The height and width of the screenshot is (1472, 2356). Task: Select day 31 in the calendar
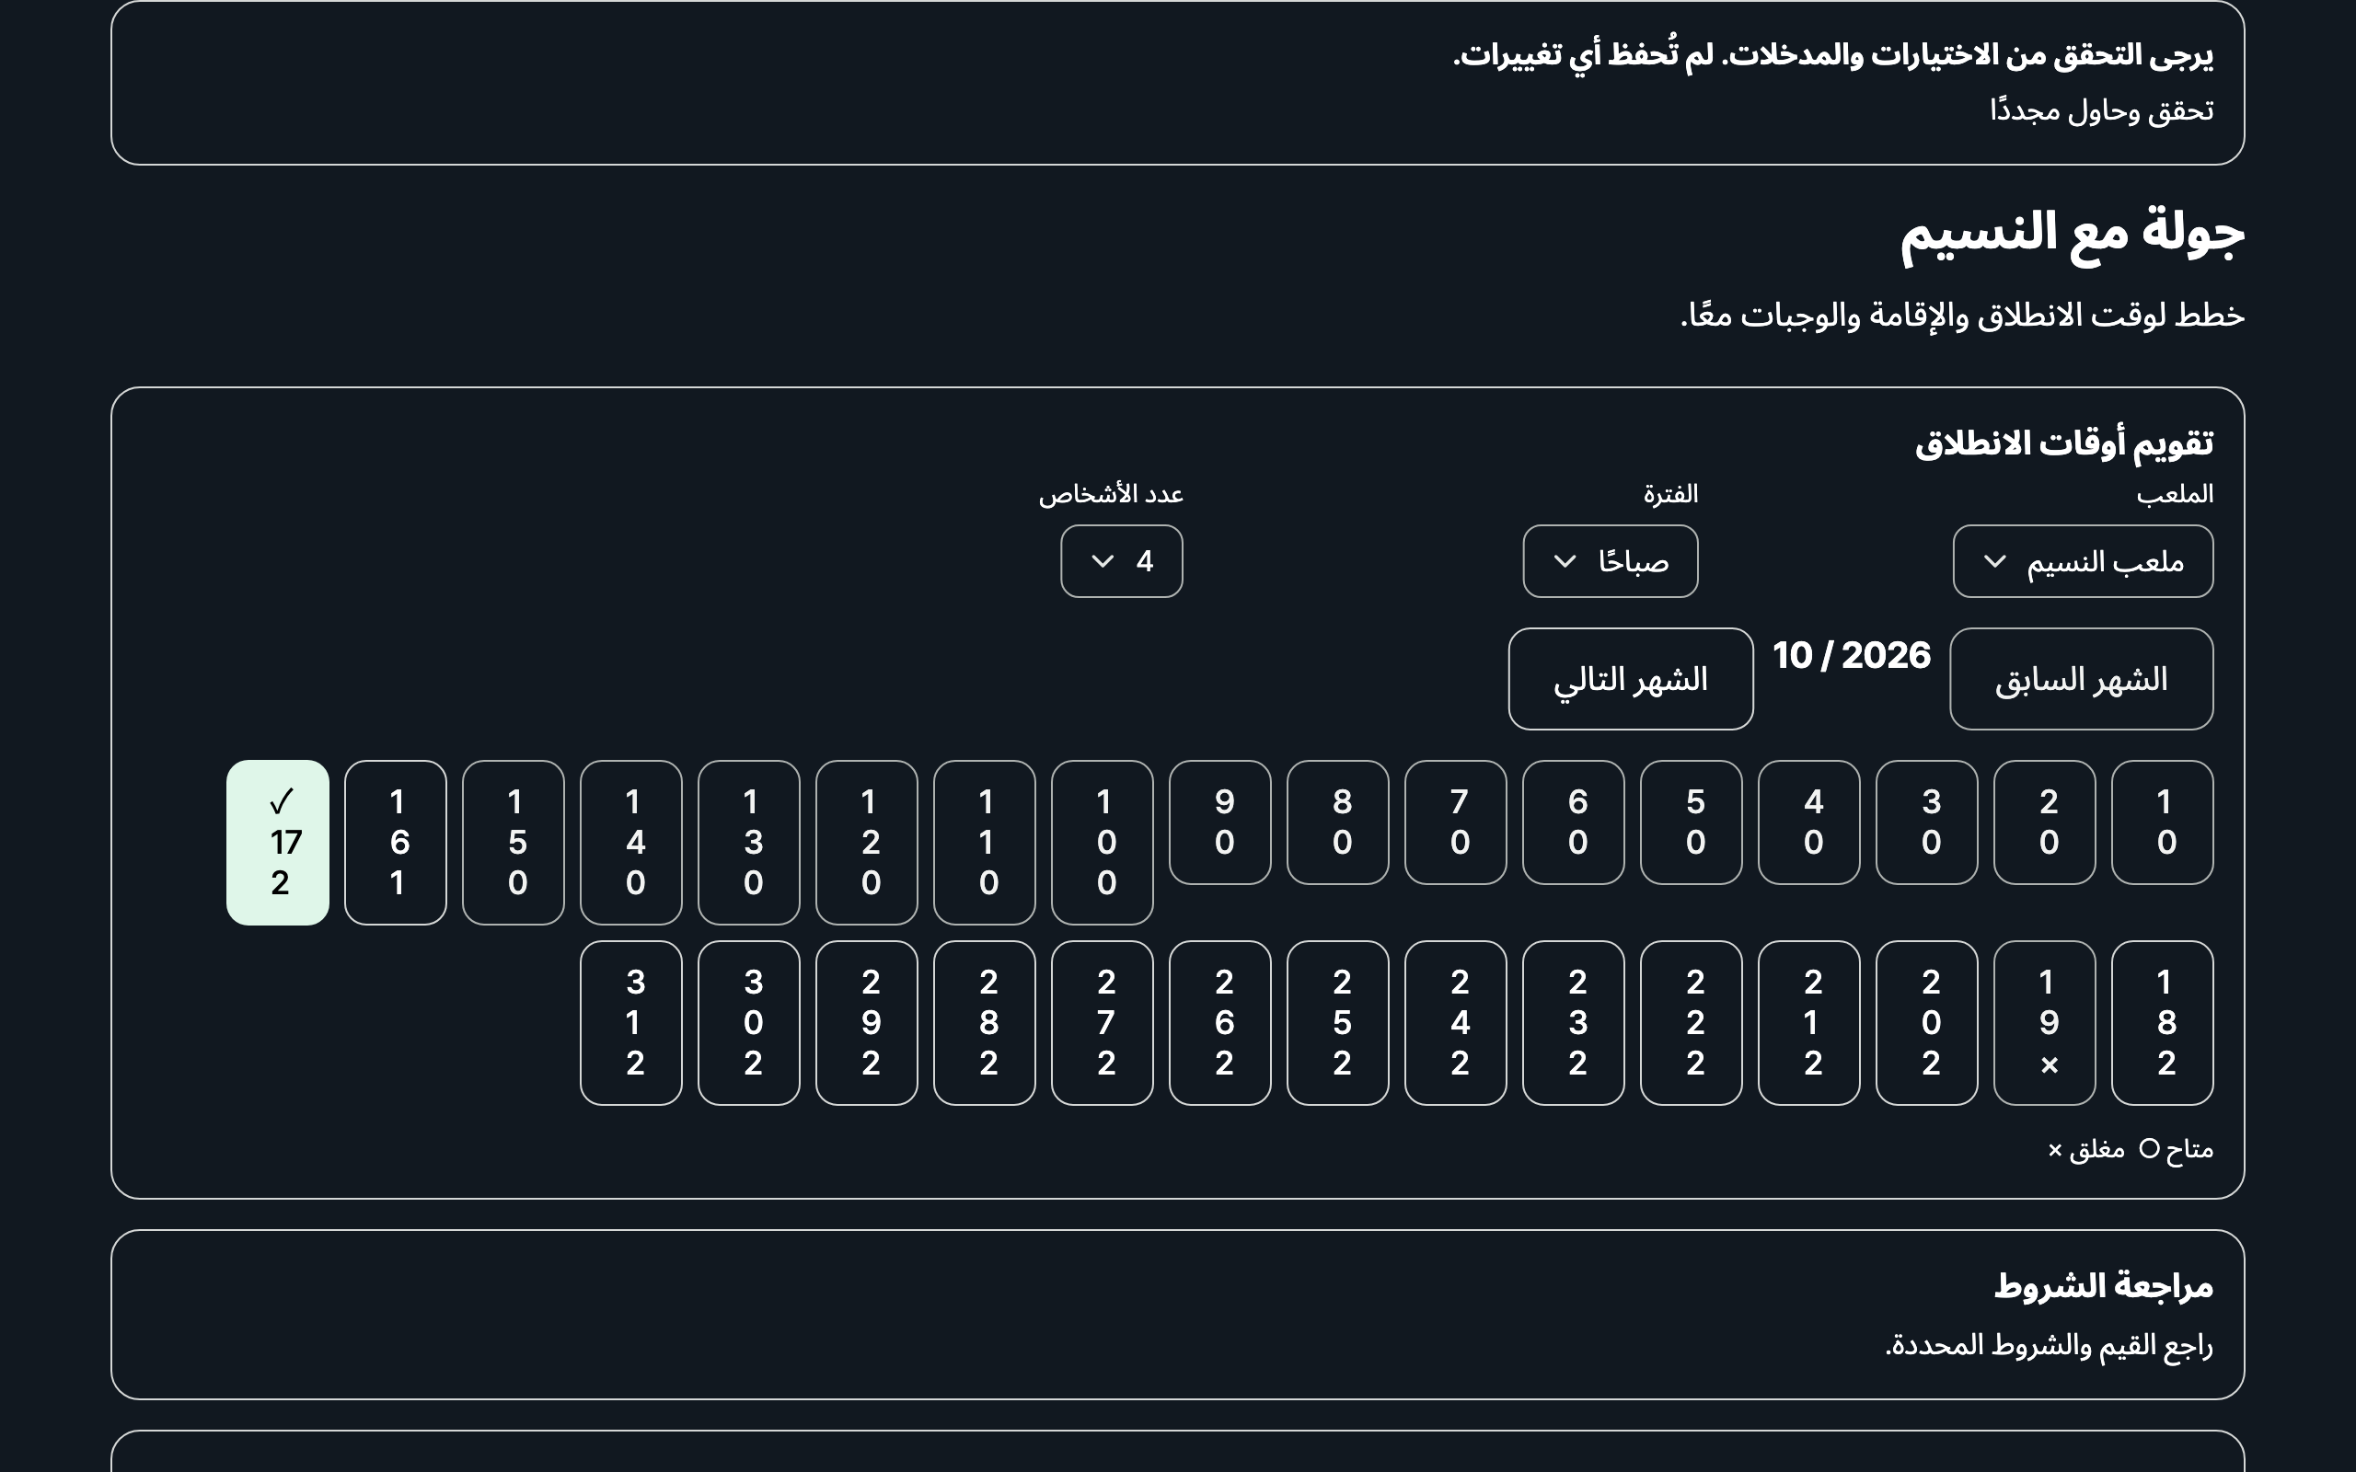630,1023
